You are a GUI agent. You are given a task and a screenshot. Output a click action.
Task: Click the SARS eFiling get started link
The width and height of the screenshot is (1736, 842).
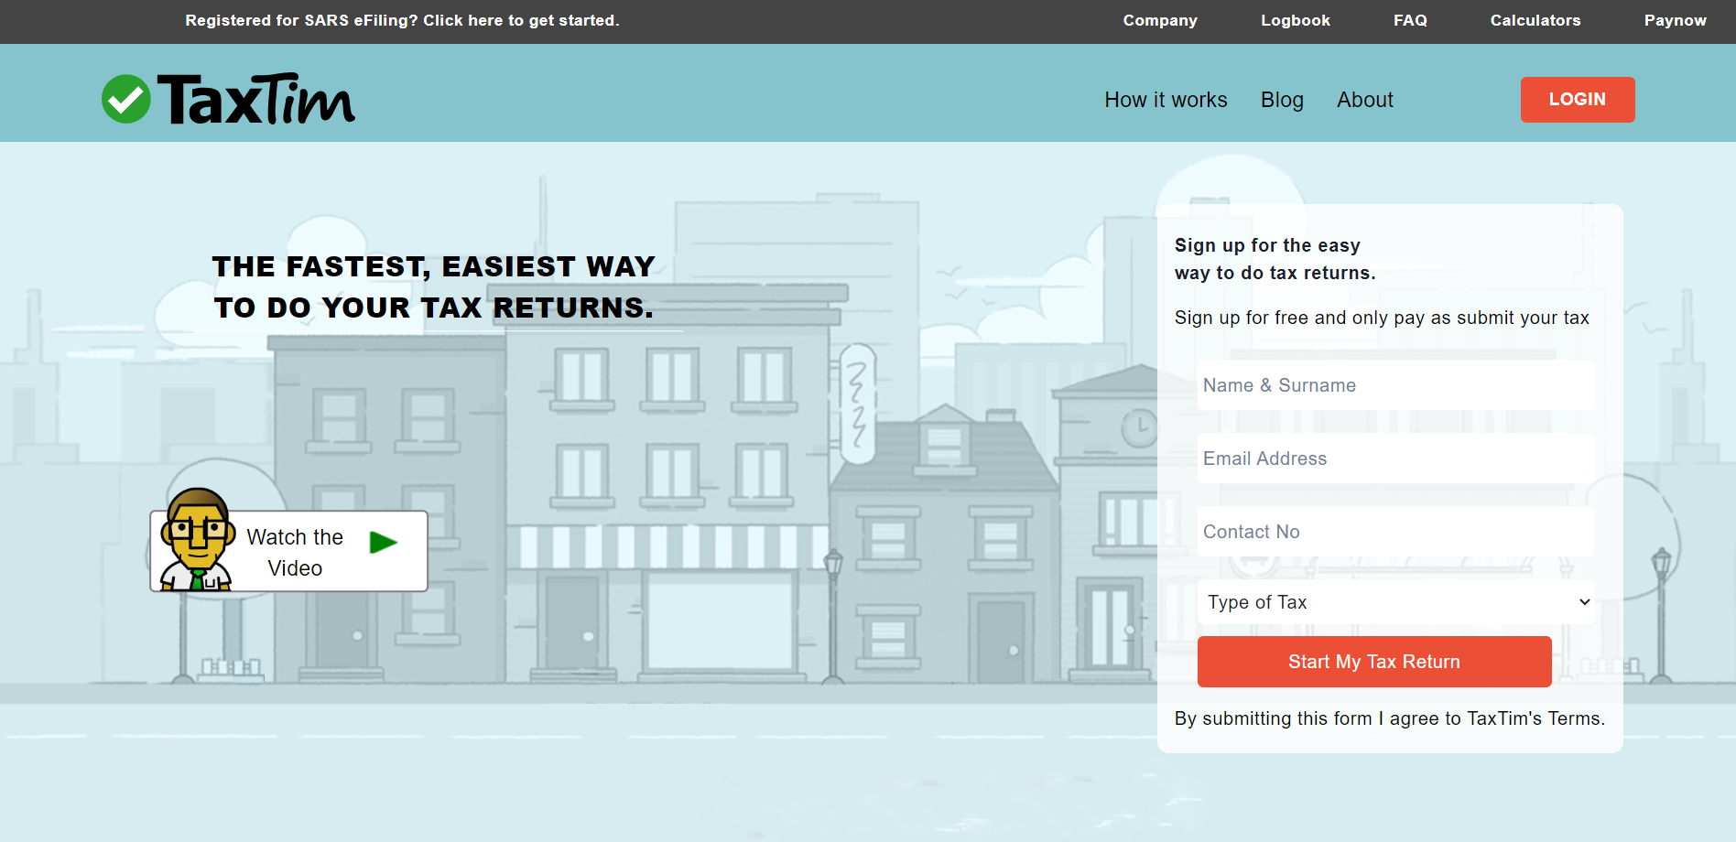point(402,20)
